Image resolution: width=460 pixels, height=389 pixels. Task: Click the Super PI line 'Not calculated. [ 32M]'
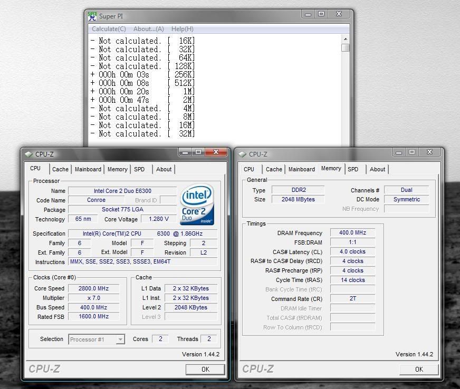(142, 134)
